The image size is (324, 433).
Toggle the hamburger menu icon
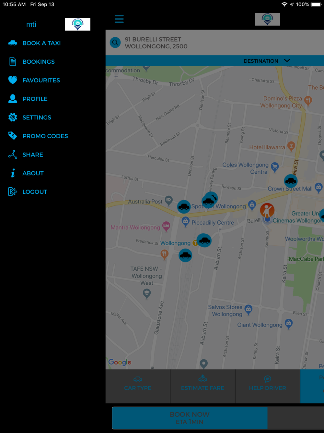[x=119, y=19]
